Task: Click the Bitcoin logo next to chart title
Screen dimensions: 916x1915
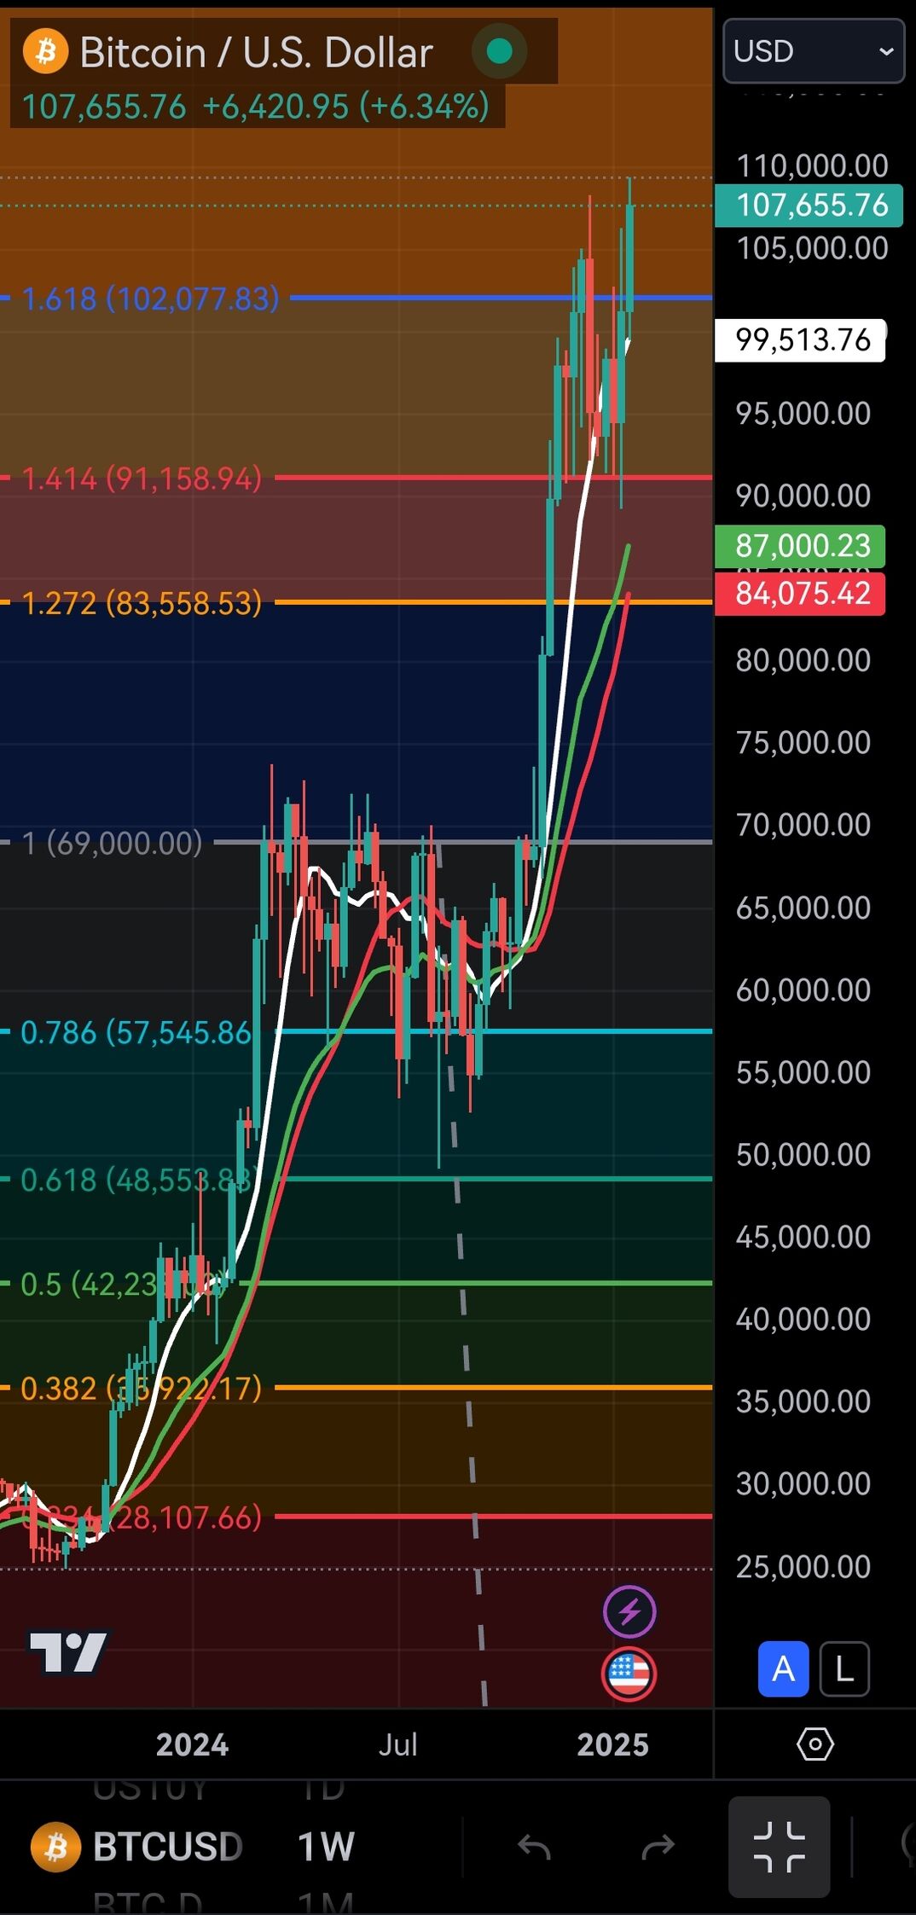Action: pyautogui.click(x=45, y=51)
